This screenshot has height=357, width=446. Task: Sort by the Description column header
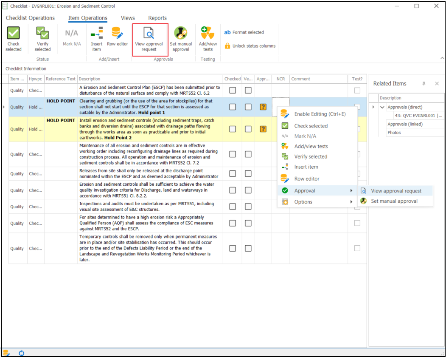click(150, 79)
